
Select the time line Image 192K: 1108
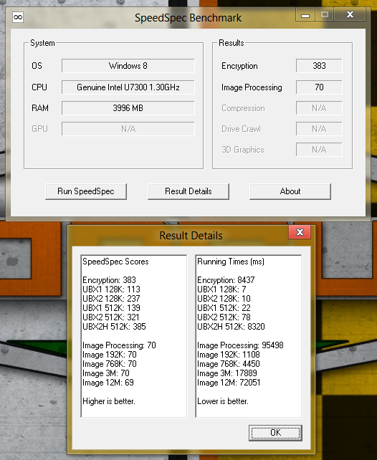click(229, 355)
